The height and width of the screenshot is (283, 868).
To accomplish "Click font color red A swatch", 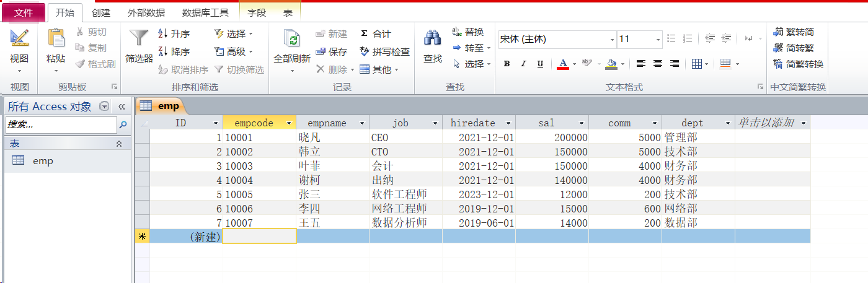I will click(x=562, y=63).
